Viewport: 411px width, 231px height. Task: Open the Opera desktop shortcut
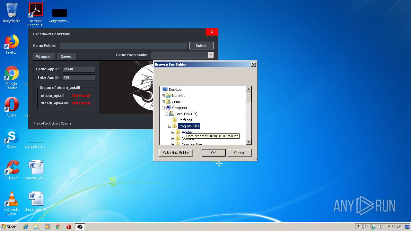click(12, 107)
